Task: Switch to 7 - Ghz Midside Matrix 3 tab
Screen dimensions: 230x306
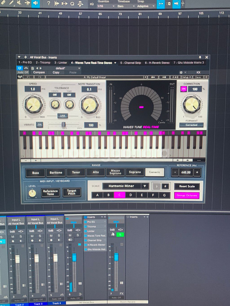Action: [189, 63]
